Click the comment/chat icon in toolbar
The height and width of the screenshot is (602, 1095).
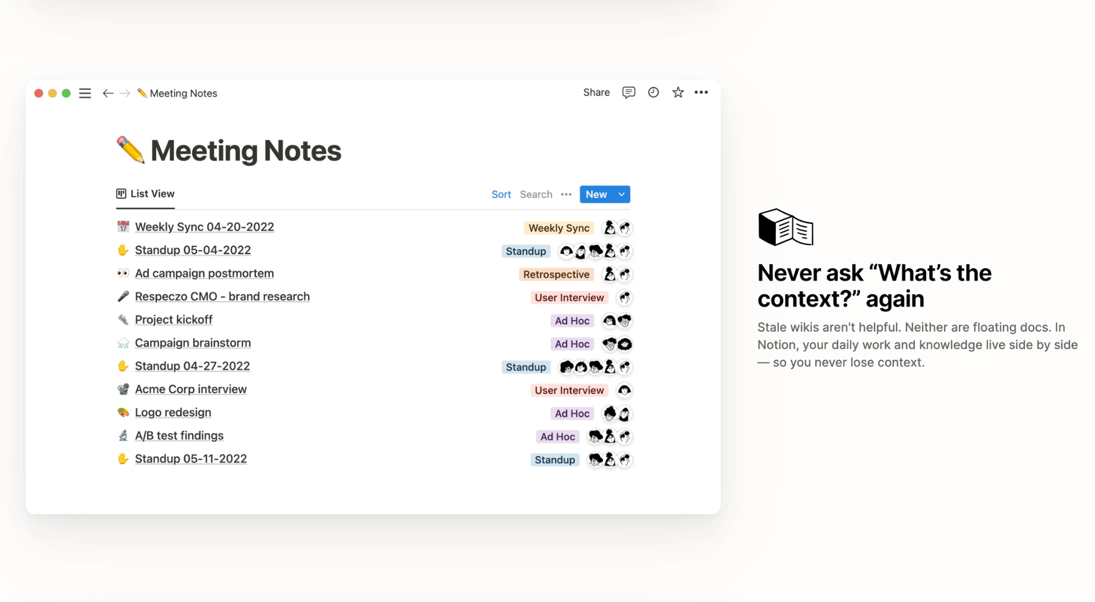click(x=629, y=92)
